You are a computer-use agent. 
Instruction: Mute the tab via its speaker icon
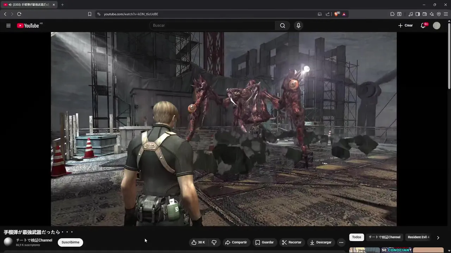point(10,5)
